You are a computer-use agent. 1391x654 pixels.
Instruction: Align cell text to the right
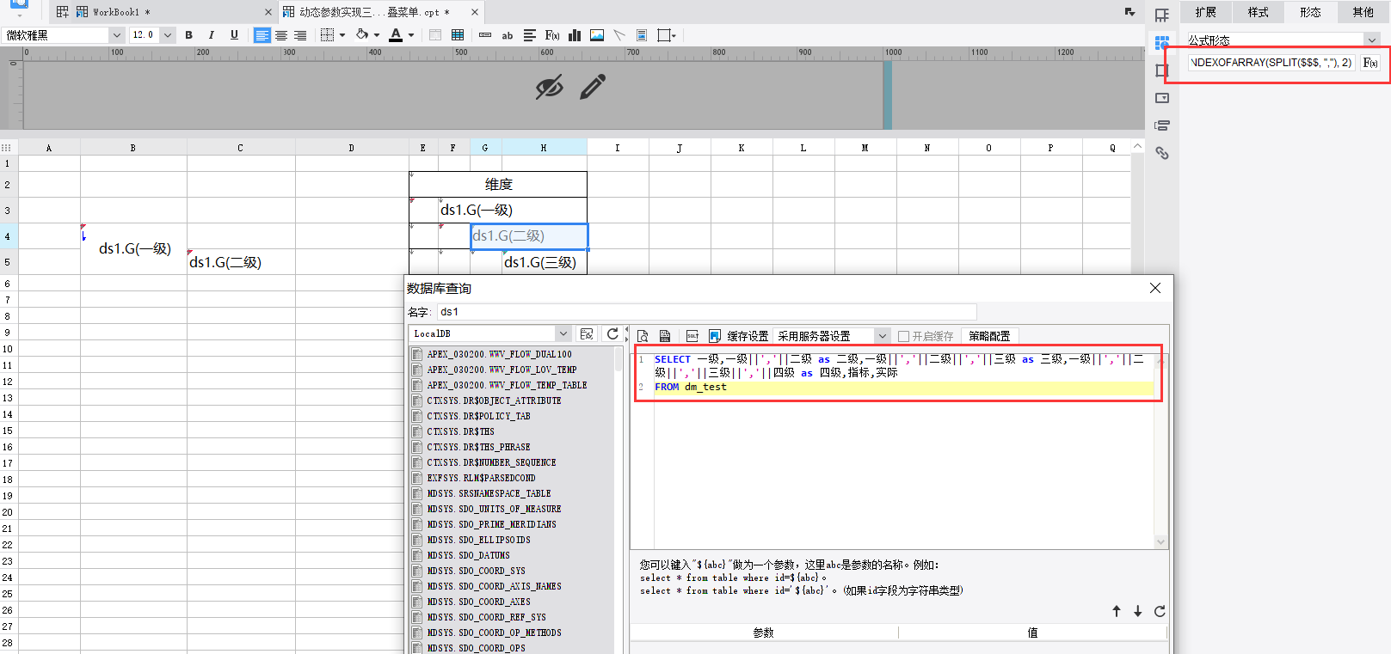coord(300,35)
